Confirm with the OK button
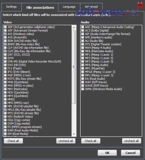This screenshot has height=160, width=145. pyautogui.click(x=107, y=153)
